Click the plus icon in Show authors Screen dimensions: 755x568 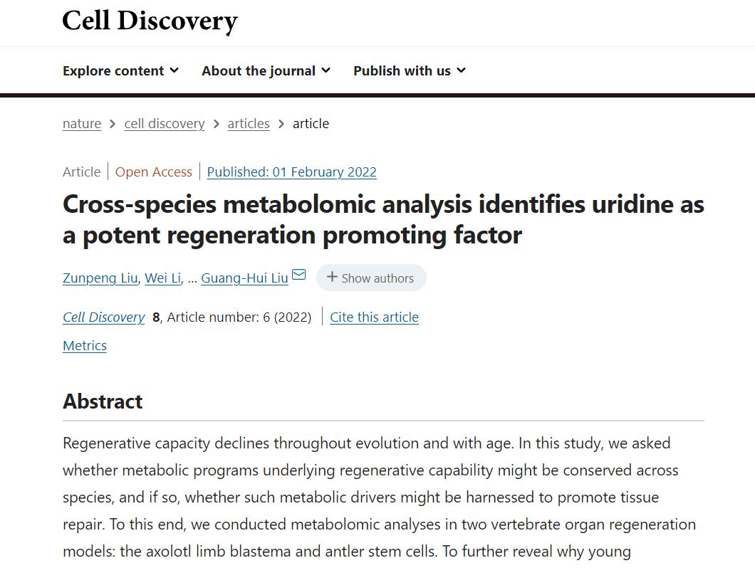click(332, 278)
